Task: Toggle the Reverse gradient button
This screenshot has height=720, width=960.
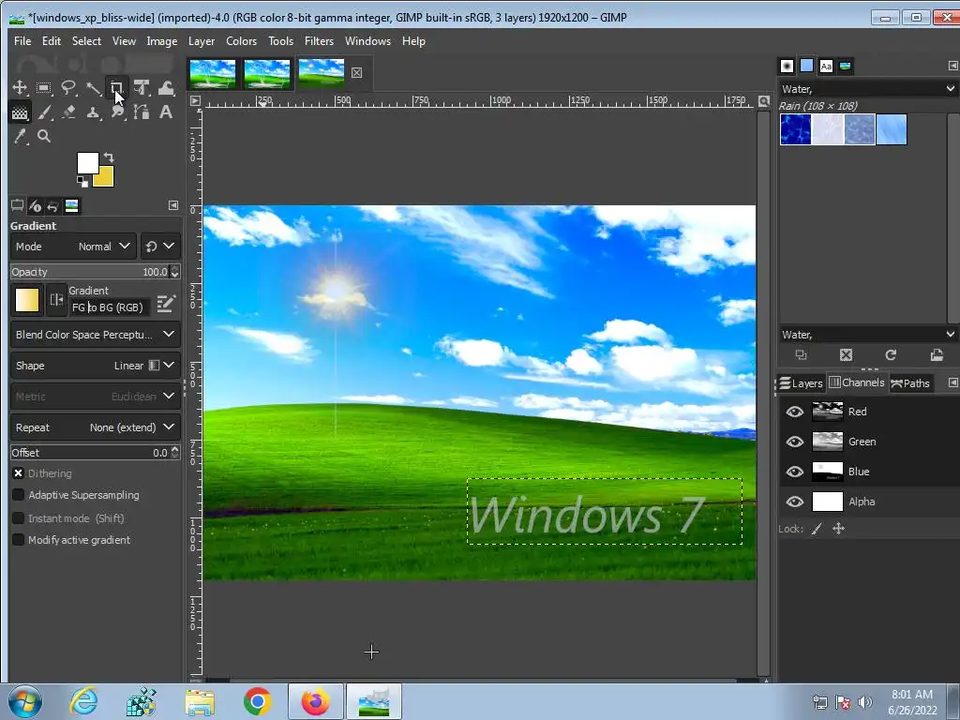Action: pos(56,299)
